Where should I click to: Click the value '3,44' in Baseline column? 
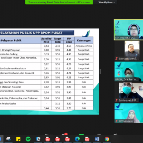click(x=46, y=108)
